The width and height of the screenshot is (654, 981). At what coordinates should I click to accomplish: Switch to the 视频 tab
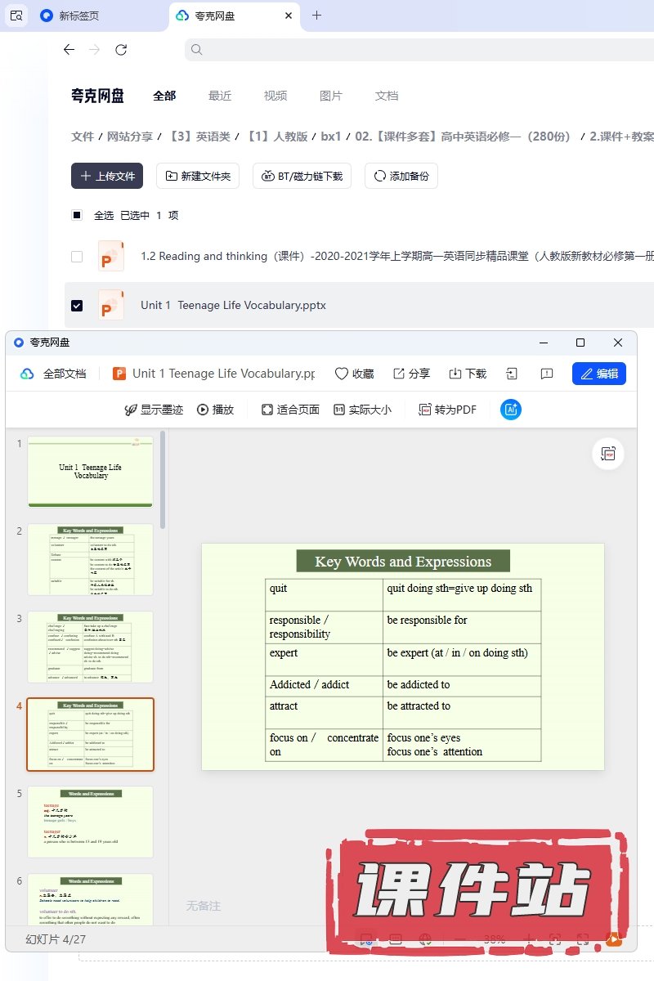point(275,96)
